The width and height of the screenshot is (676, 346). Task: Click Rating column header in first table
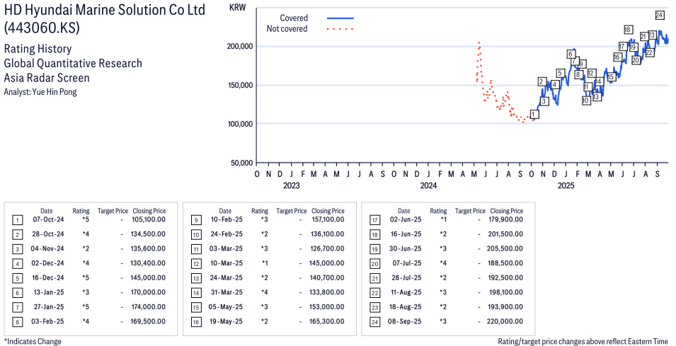[x=81, y=211]
